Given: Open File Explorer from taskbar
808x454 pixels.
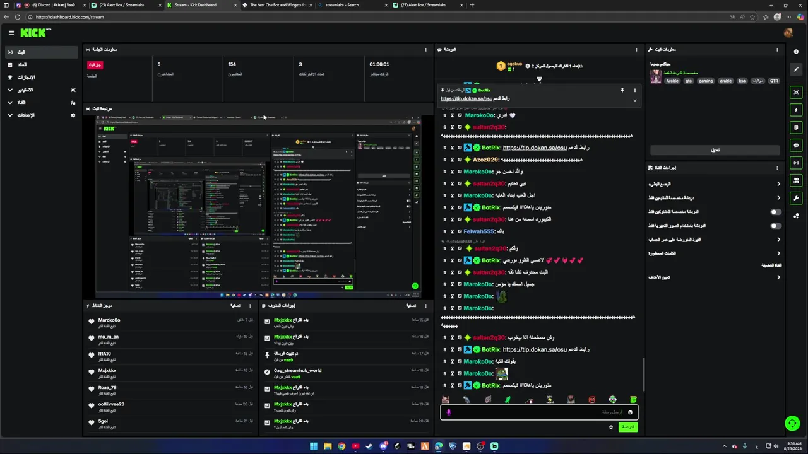Looking at the screenshot, I should click(x=328, y=446).
